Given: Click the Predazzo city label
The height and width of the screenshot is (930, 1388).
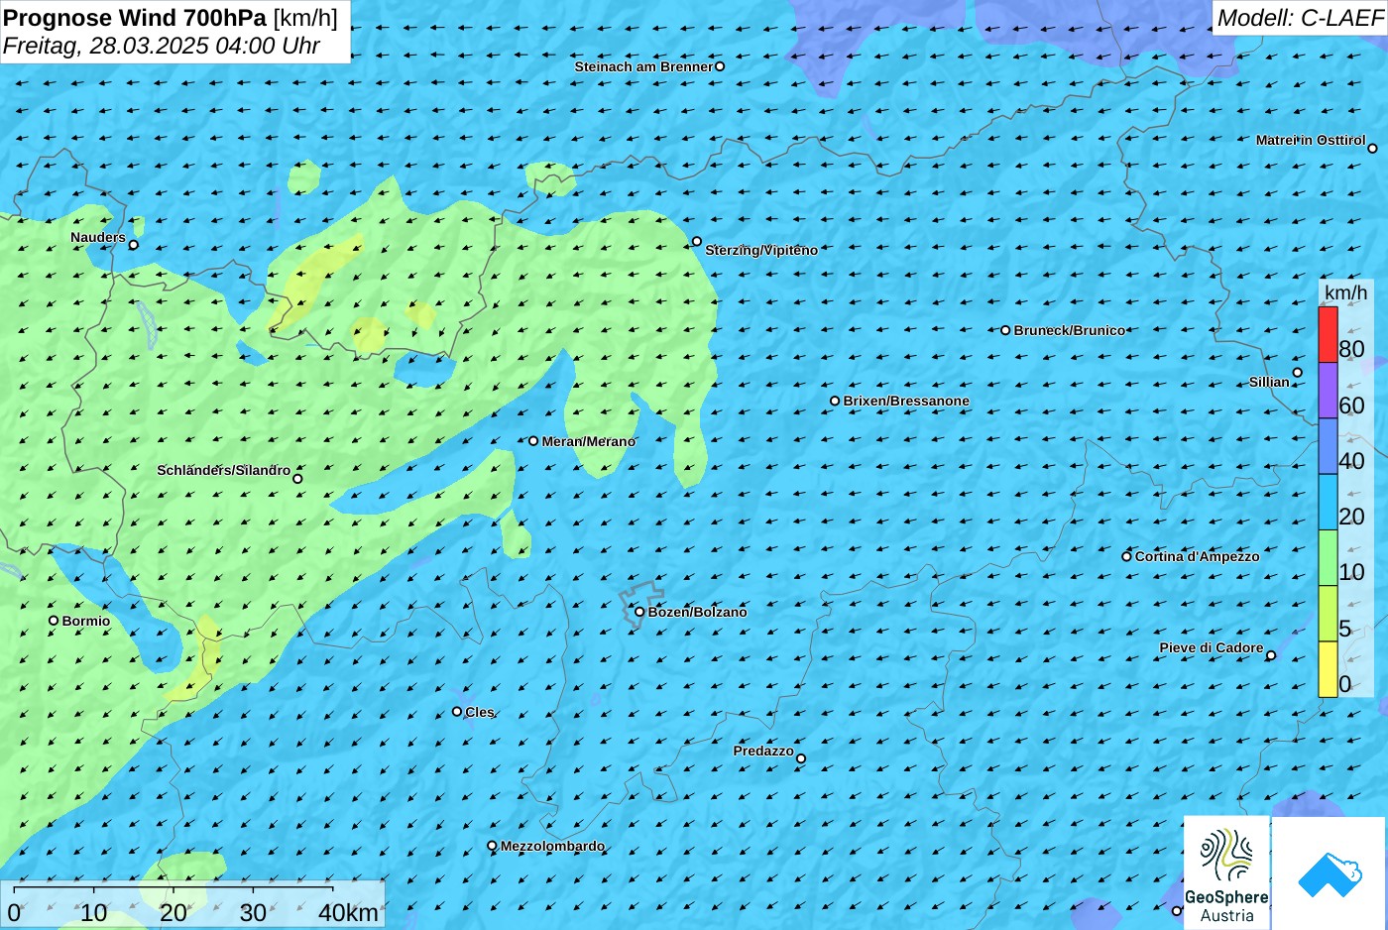Looking at the screenshot, I should click(763, 751).
